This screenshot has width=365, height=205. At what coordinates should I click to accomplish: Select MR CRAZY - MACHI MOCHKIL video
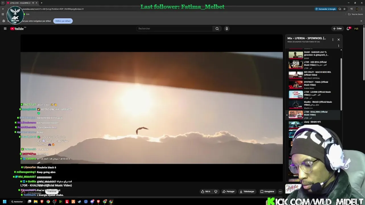click(314, 75)
